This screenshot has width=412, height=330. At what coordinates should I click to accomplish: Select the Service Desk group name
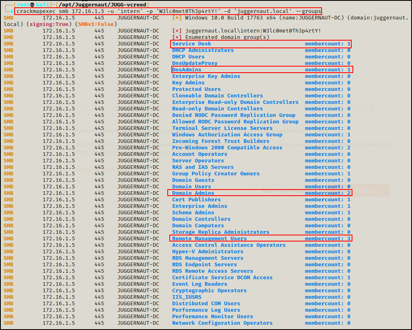(191, 44)
